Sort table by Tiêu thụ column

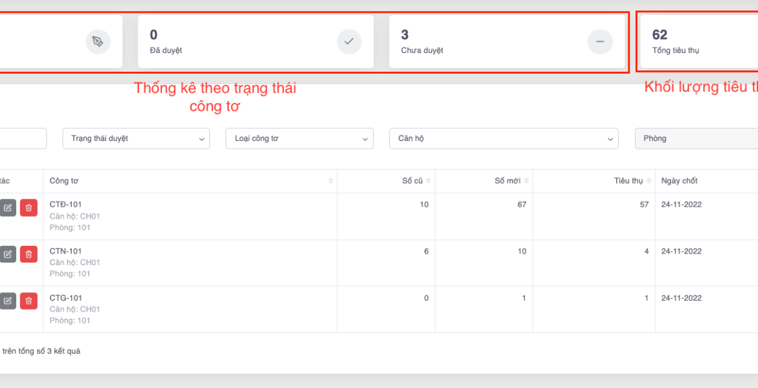click(649, 181)
